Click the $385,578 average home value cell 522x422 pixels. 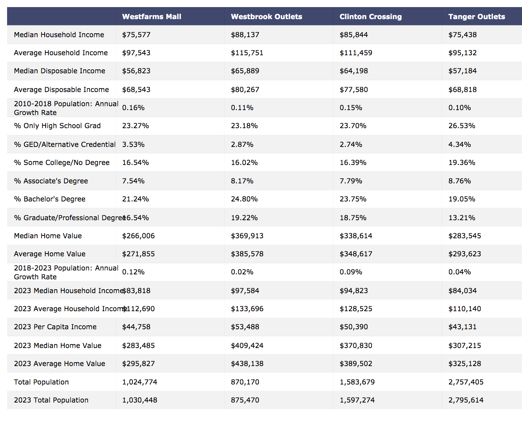(247, 254)
